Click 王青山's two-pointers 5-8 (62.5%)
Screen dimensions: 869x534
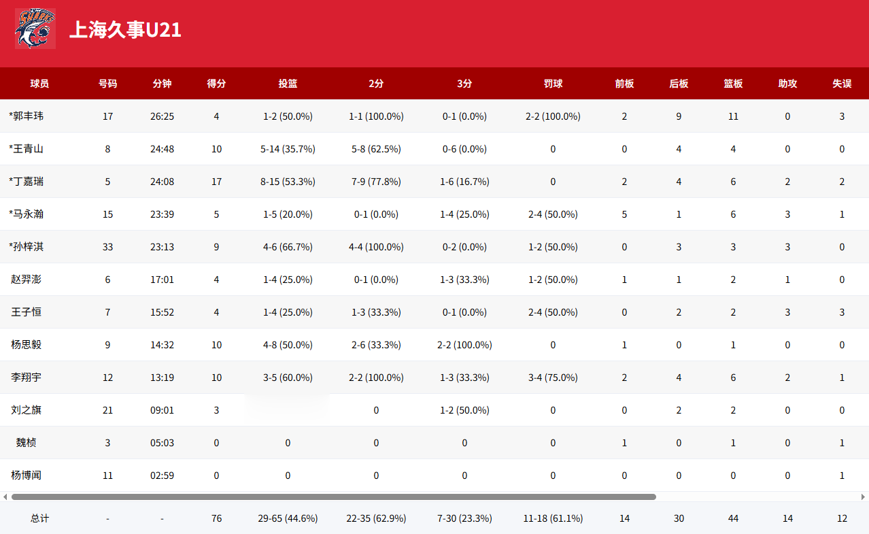(x=376, y=149)
